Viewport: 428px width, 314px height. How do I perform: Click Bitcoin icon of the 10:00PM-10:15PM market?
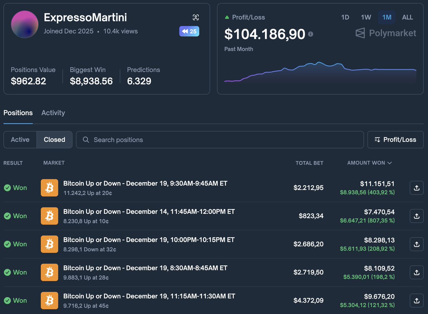pos(49,244)
